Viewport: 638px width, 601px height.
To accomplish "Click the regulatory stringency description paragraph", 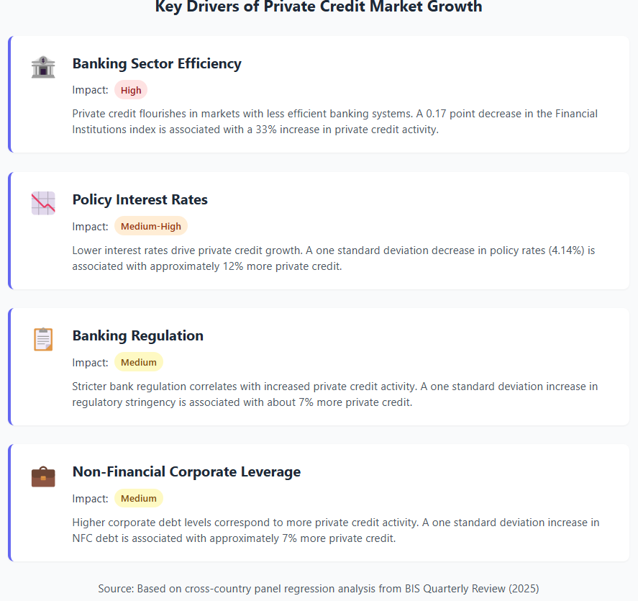I will (x=335, y=394).
